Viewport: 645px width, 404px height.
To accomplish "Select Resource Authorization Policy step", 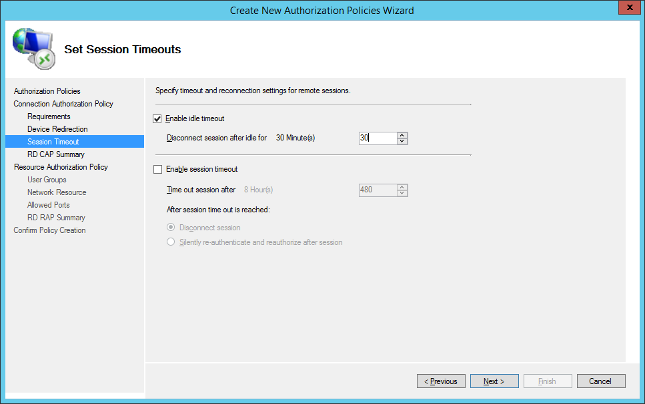I will [61, 167].
